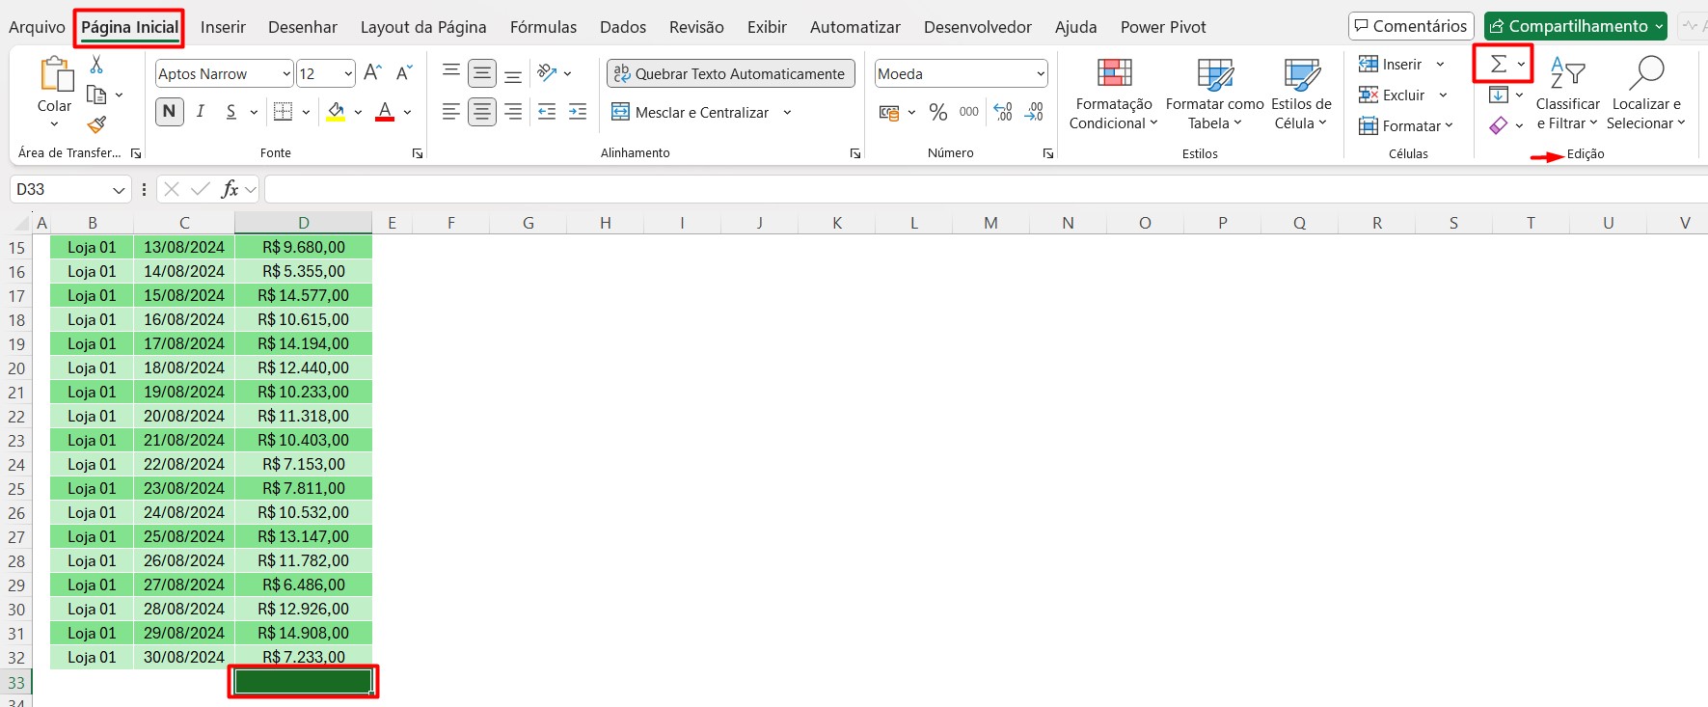Screen dimensions: 1708x707
Task: Switch to the Dados tab
Action: pyautogui.click(x=623, y=27)
